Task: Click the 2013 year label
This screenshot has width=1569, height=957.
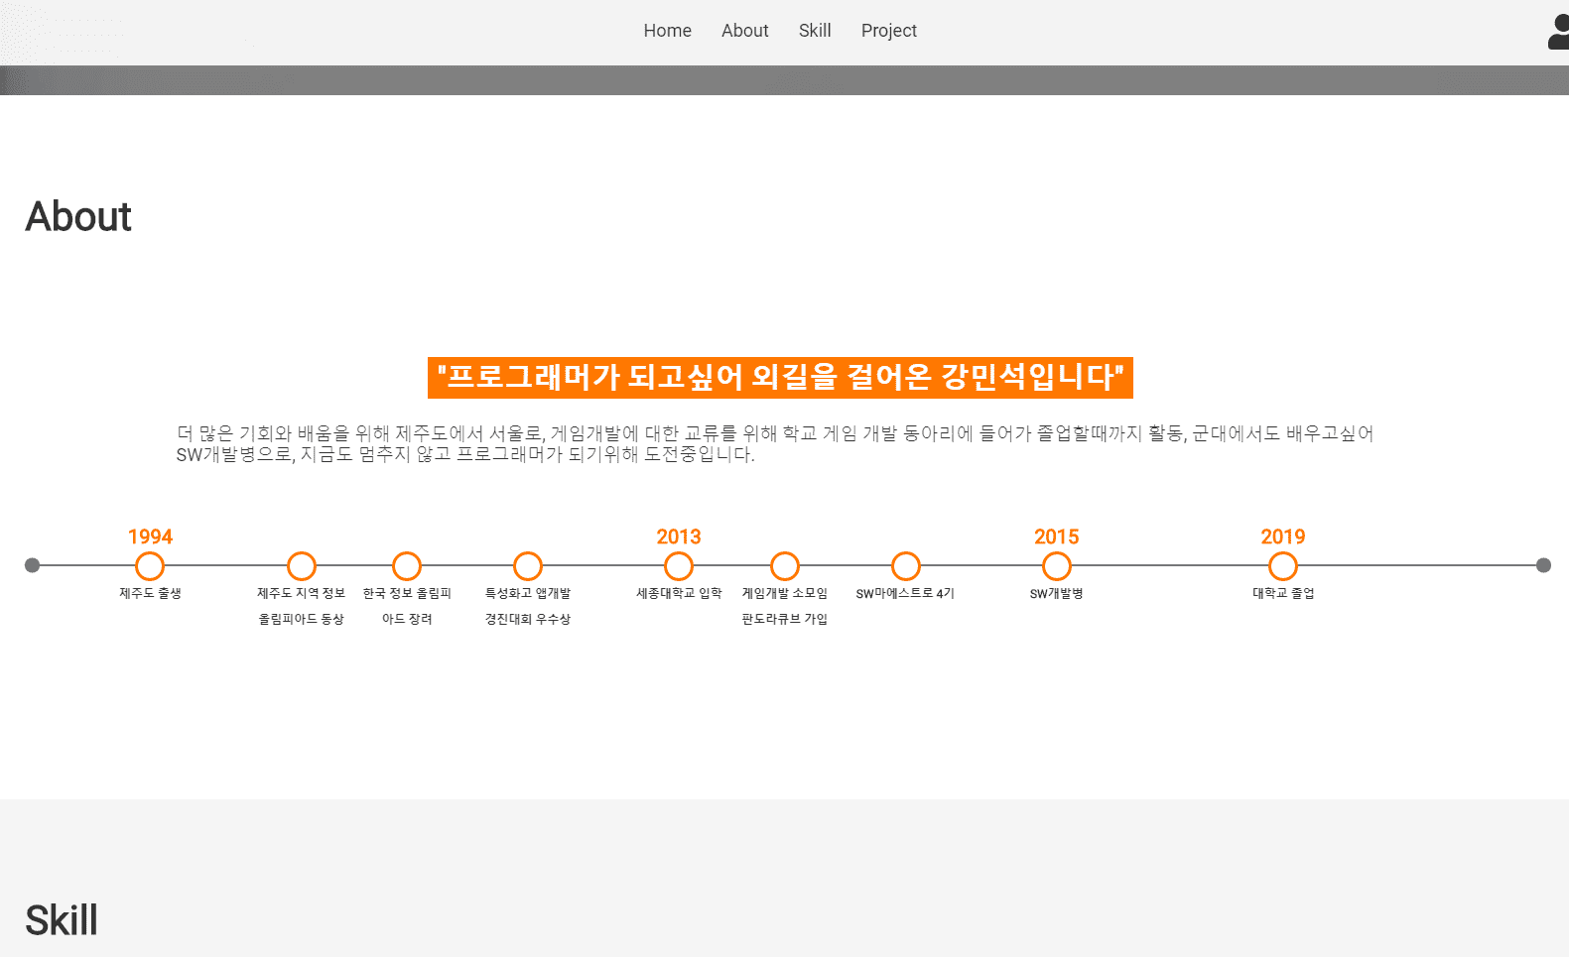Action: tap(679, 537)
